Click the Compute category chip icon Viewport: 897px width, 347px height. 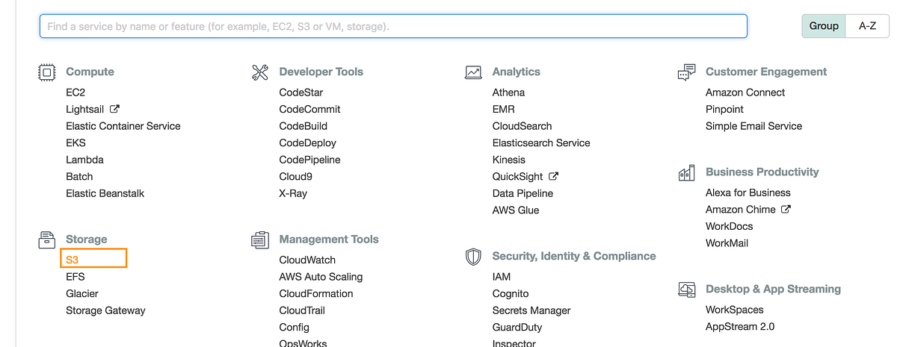pyautogui.click(x=47, y=72)
